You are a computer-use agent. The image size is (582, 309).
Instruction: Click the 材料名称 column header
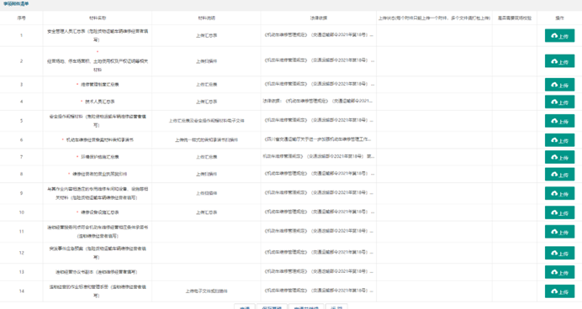[x=98, y=18]
